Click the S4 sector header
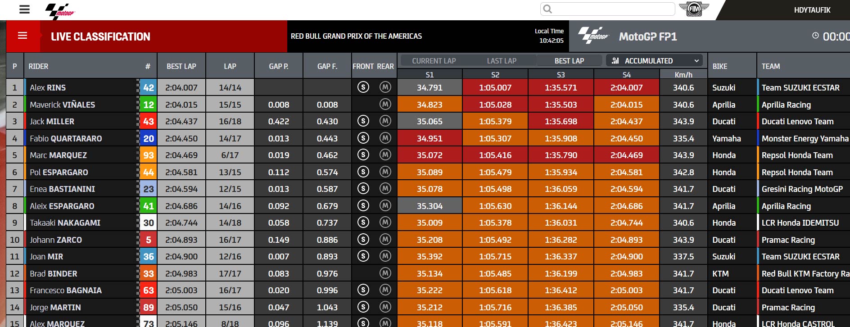The height and width of the screenshot is (327, 850). [x=627, y=75]
